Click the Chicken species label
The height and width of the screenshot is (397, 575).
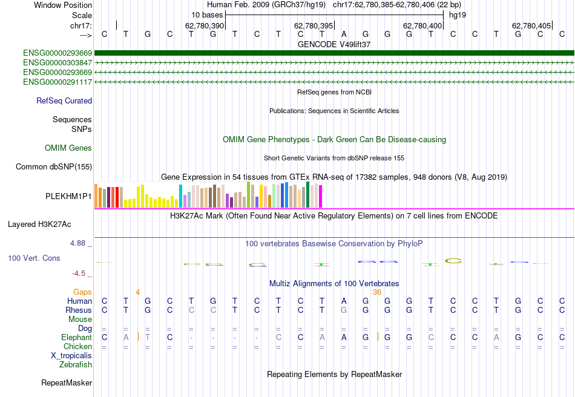77,346
